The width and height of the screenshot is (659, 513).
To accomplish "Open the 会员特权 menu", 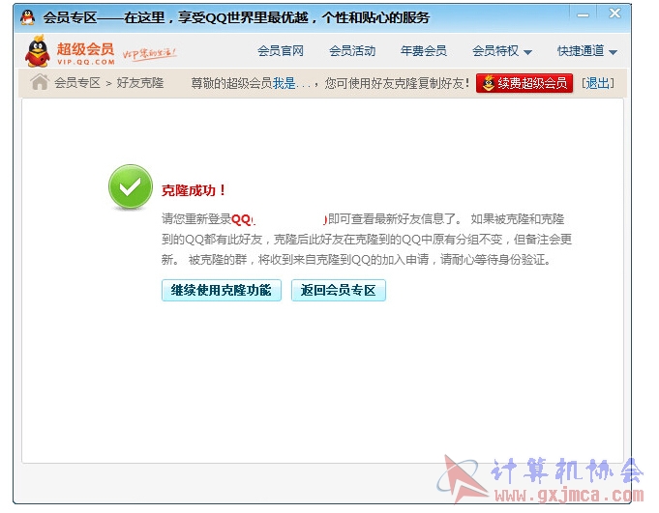I will click(502, 51).
